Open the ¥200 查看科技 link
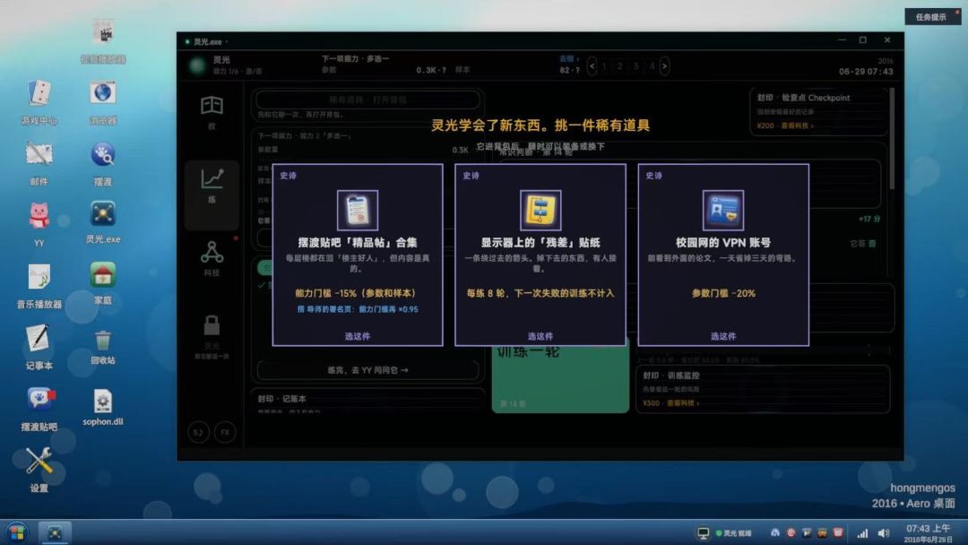The height and width of the screenshot is (545, 968). pyautogui.click(x=785, y=125)
